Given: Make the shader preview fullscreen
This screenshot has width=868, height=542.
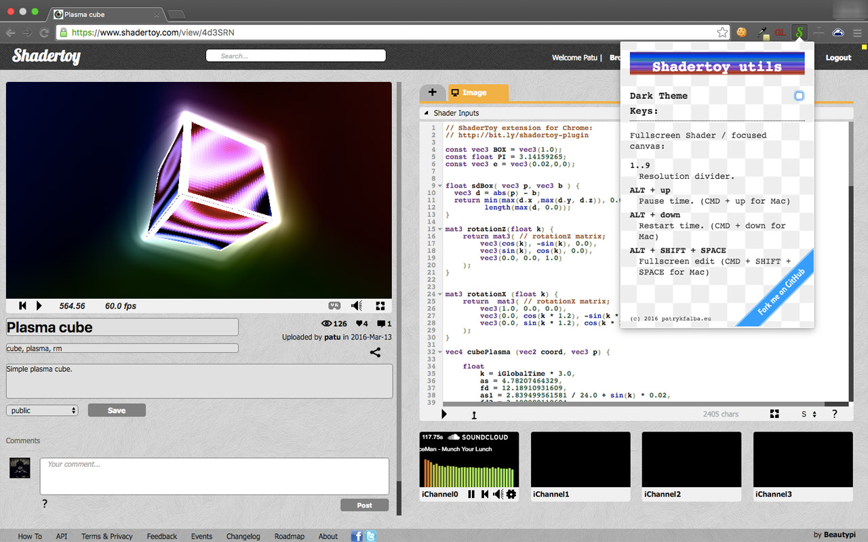Looking at the screenshot, I should coord(380,306).
